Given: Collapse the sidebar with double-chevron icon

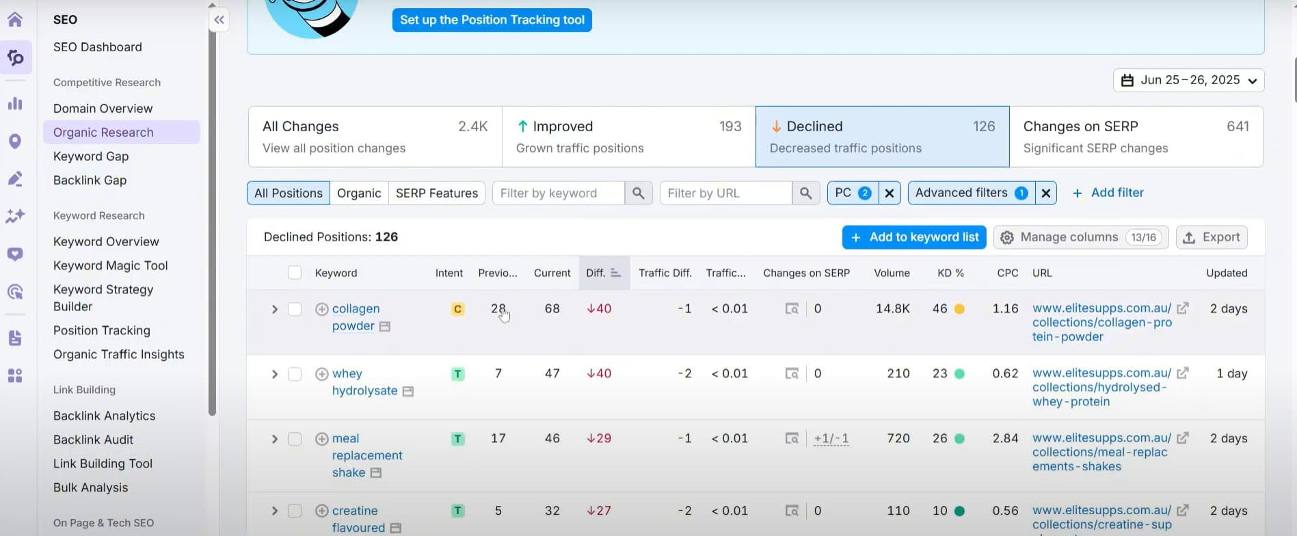Looking at the screenshot, I should pos(219,21).
